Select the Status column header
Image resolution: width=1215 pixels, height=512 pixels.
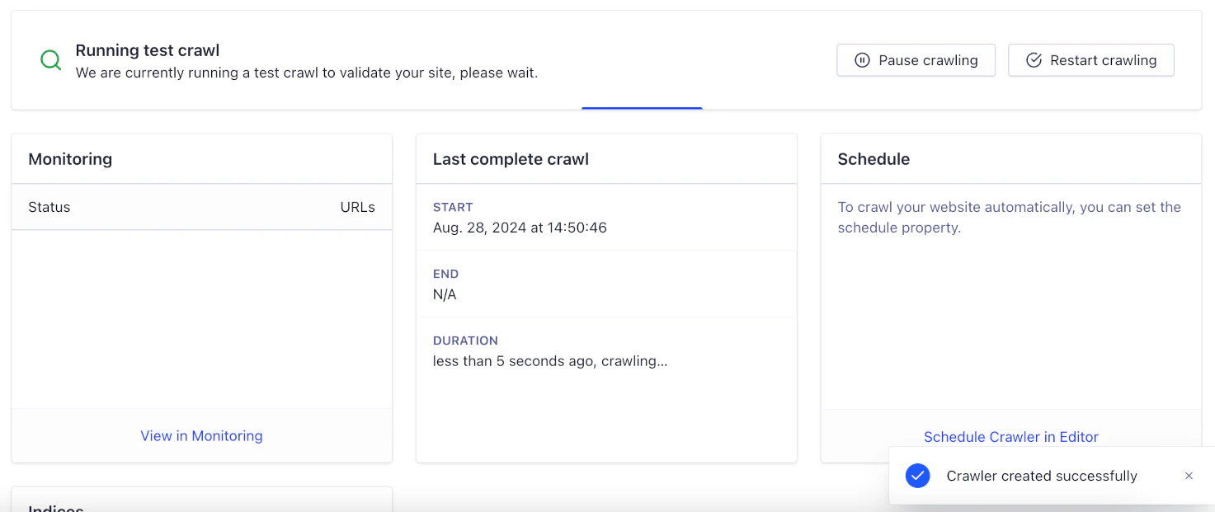(49, 207)
